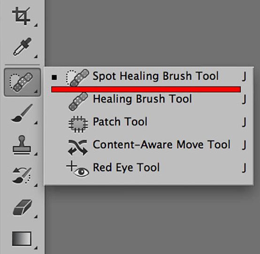Choose Healing Brush Tool from flyout

(x=149, y=100)
